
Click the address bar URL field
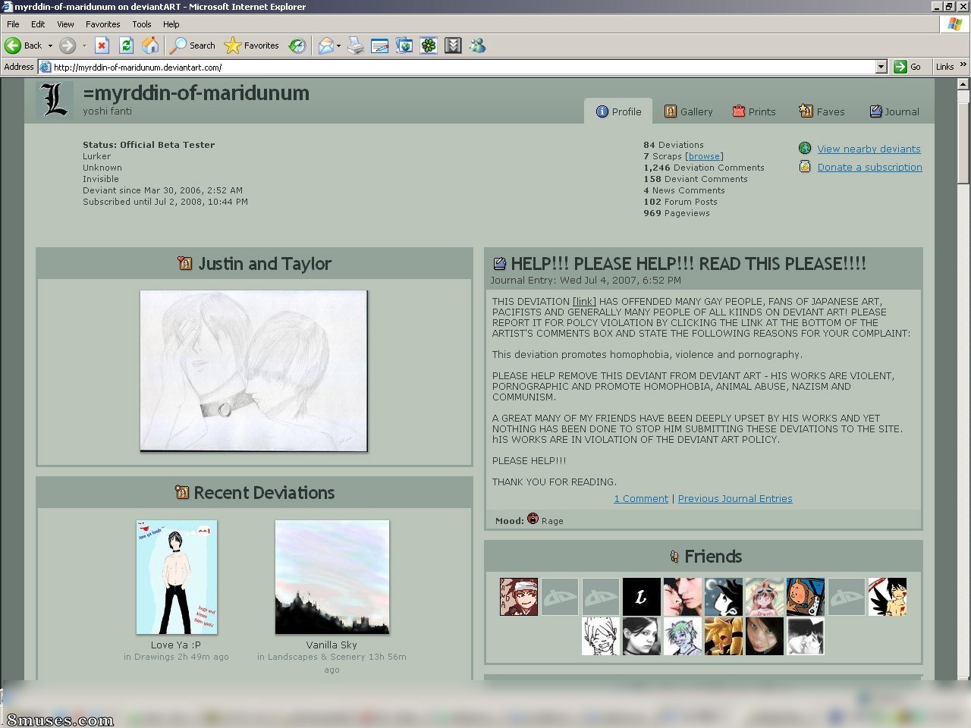coord(463,67)
